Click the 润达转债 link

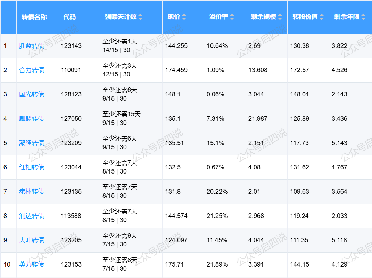click(x=32, y=216)
